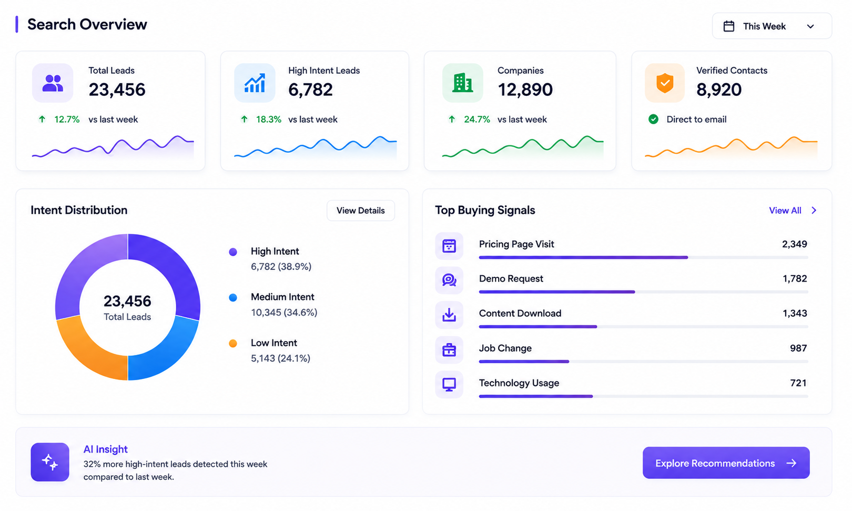Open View Details for Intent Distribution
Screen dimensions: 852x511
(361, 211)
